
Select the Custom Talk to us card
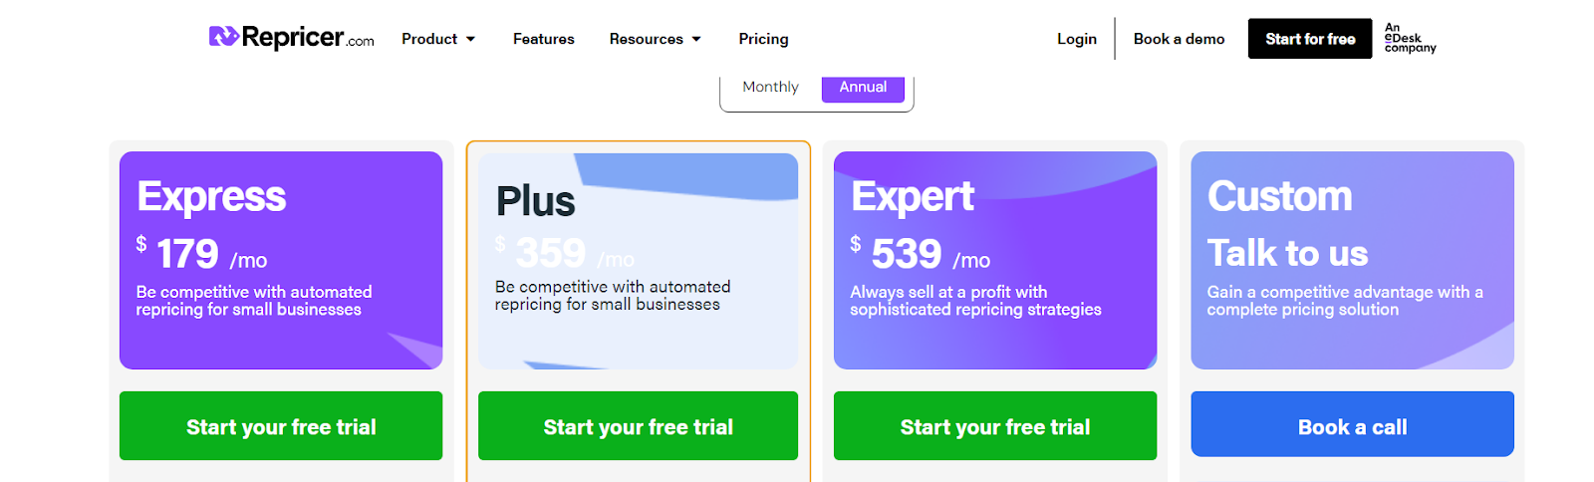(1352, 260)
